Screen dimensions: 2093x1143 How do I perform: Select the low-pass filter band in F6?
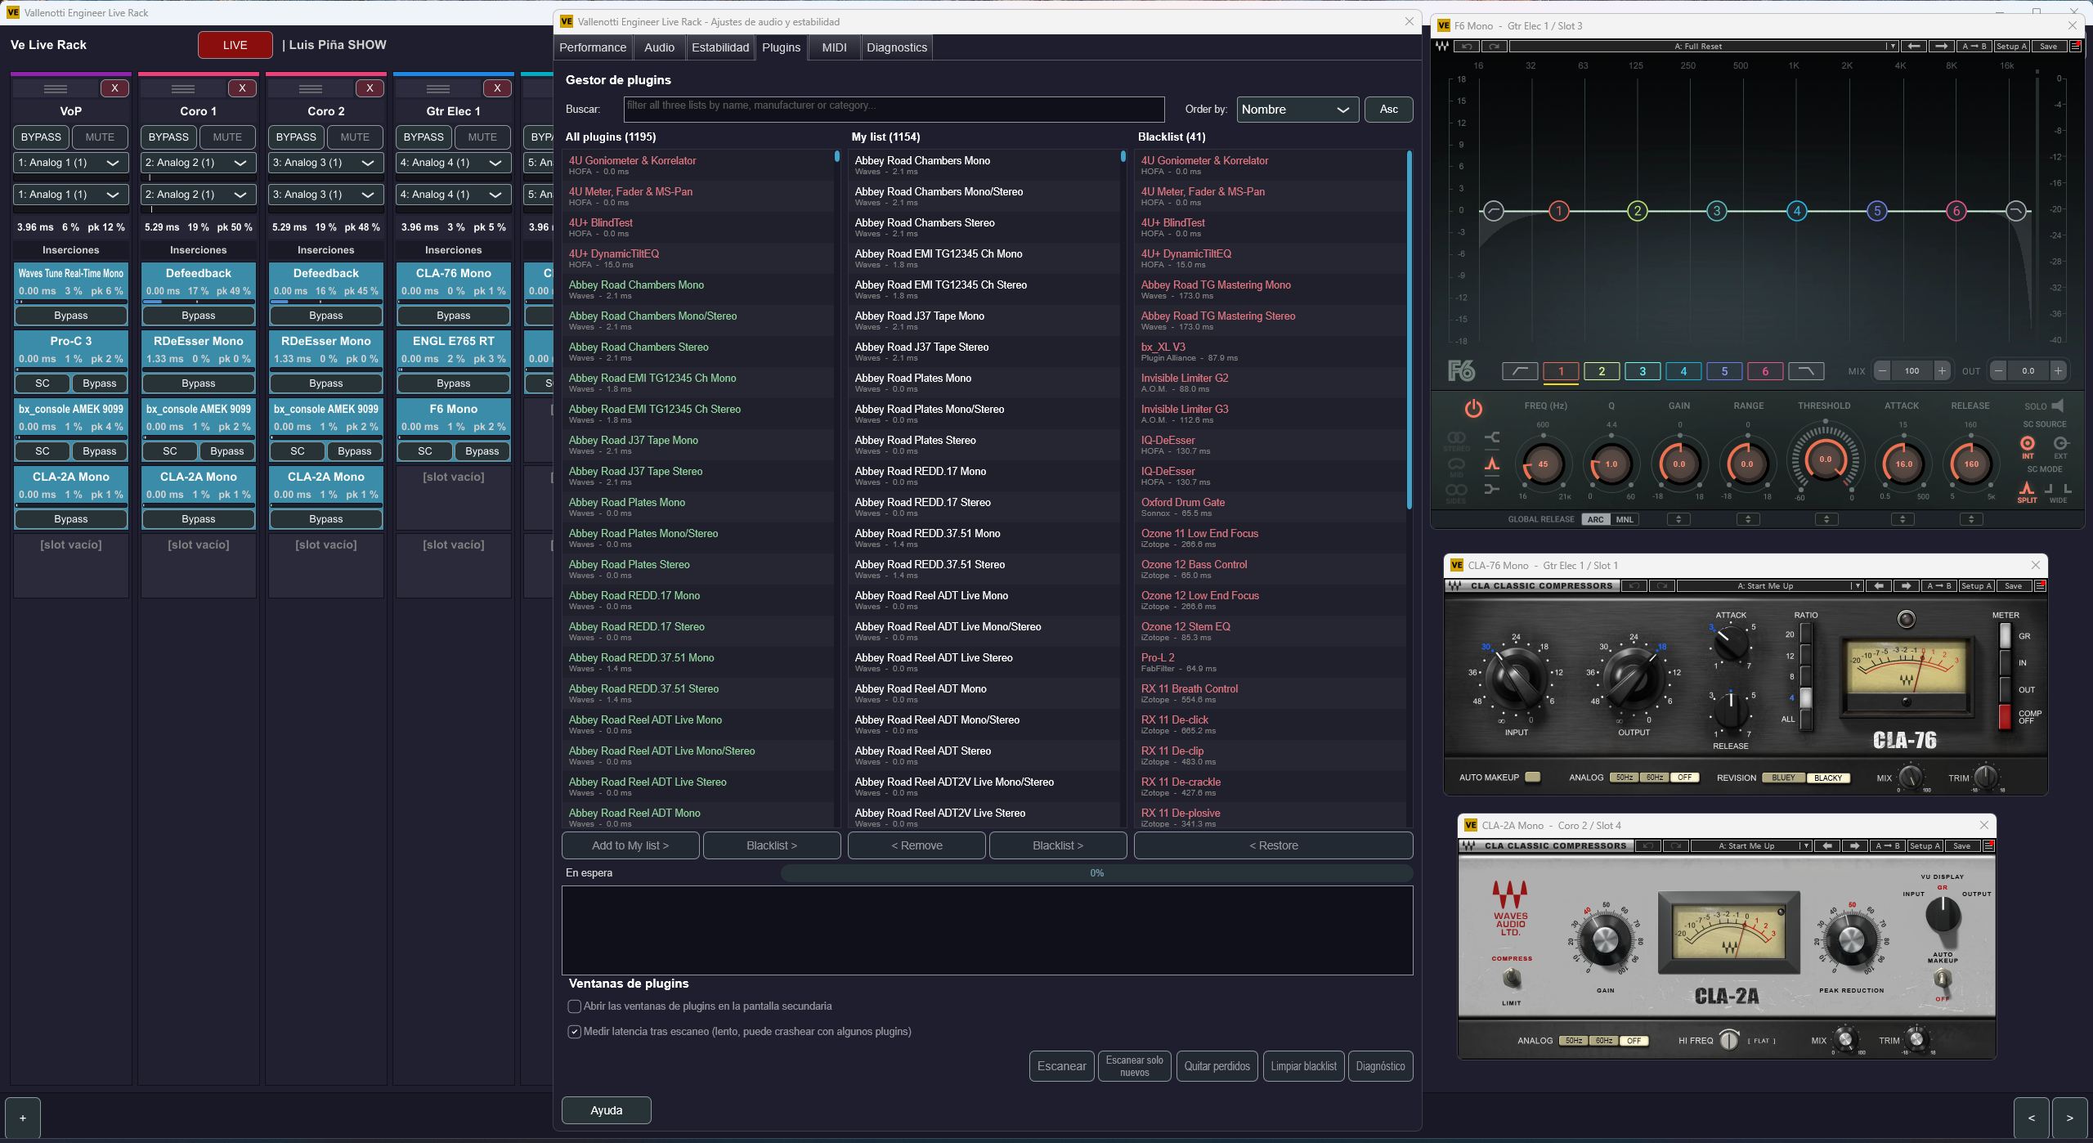tap(1806, 371)
